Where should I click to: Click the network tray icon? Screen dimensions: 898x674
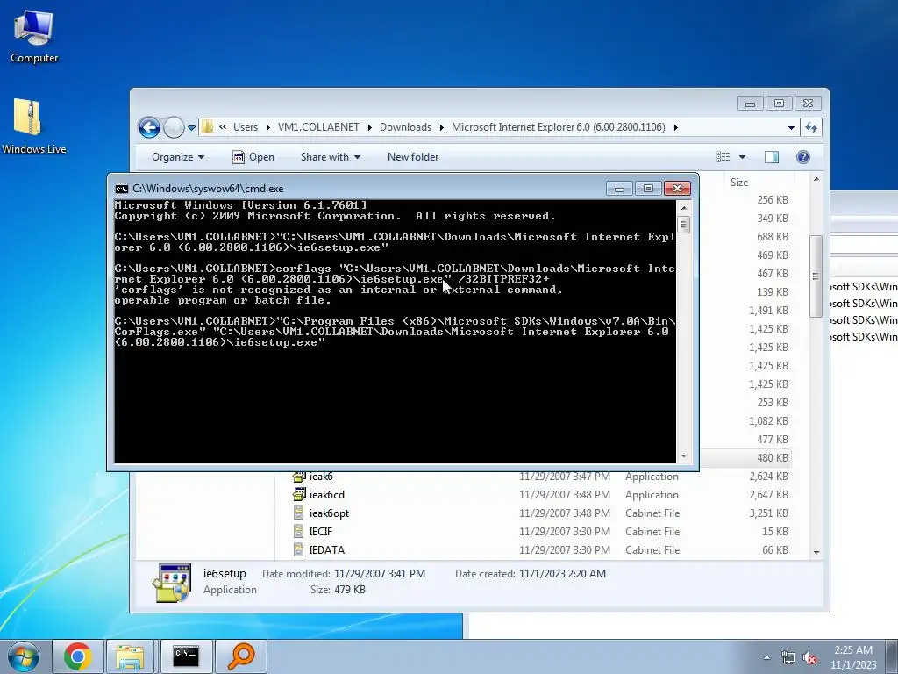point(788,658)
